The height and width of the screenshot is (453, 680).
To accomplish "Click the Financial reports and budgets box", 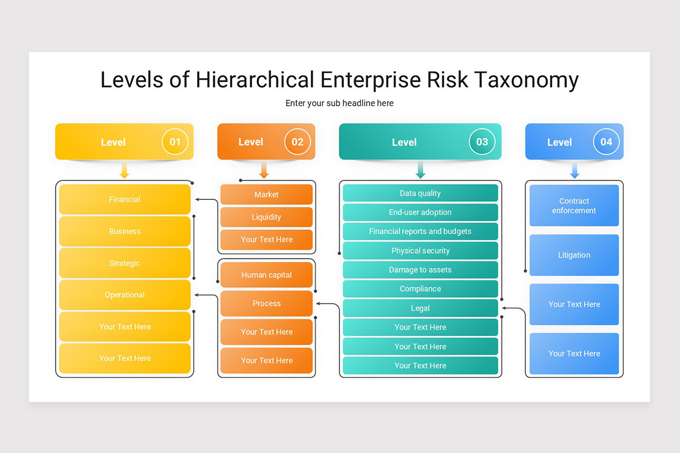I will click(420, 231).
